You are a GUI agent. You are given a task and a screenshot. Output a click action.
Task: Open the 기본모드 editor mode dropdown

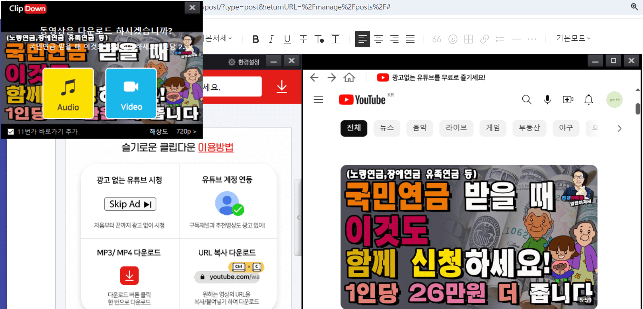[x=573, y=38]
